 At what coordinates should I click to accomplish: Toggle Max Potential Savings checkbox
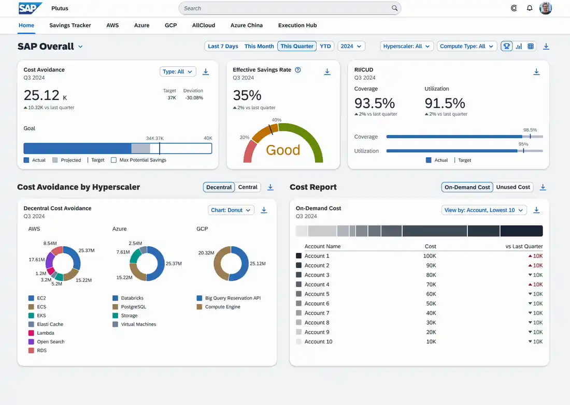114,160
